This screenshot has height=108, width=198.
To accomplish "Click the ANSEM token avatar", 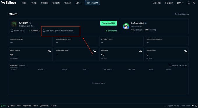I will (14, 24).
